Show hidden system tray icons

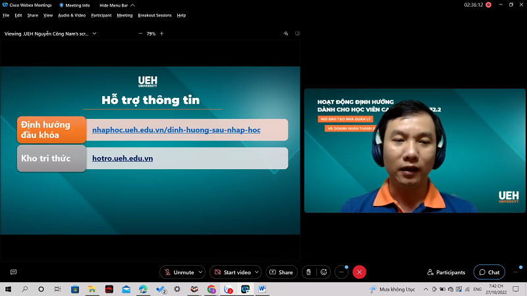(x=426, y=289)
